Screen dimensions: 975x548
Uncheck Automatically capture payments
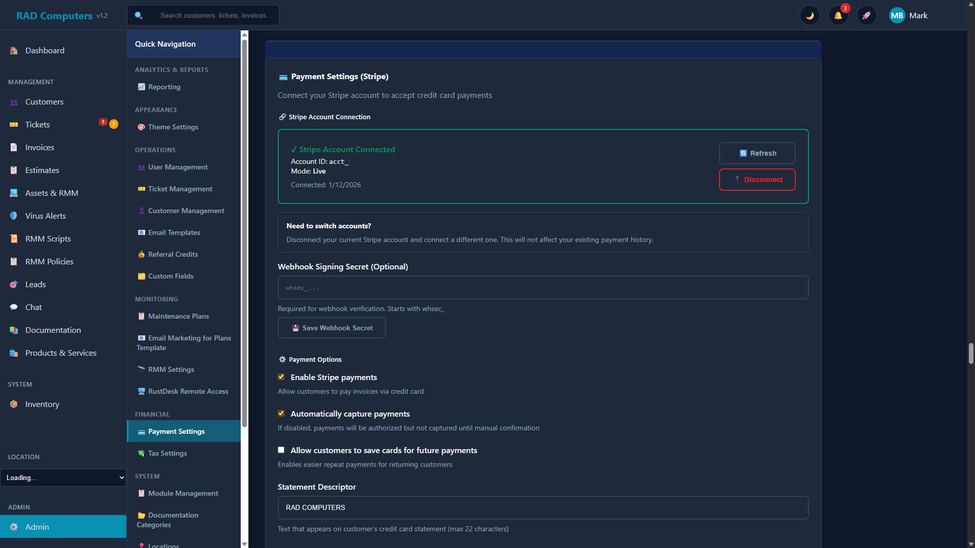(x=281, y=413)
